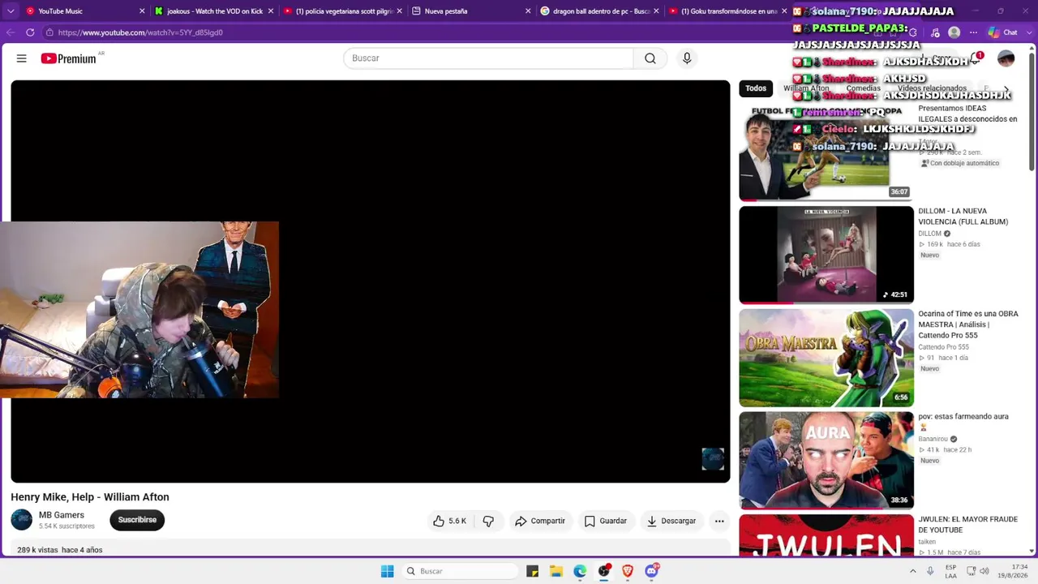This screenshot has width=1038, height=584.
Task: Close the Nueva pestaña tab
Action: (x=528, y=11)
